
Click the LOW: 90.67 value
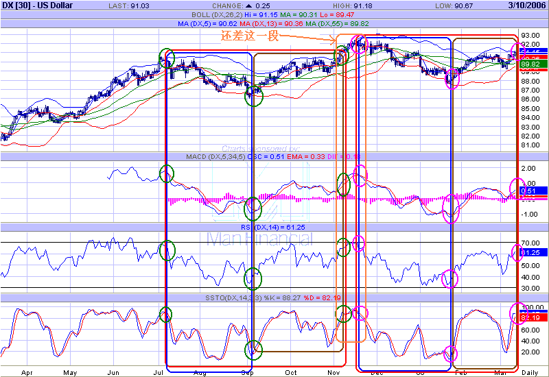point(454,5)
